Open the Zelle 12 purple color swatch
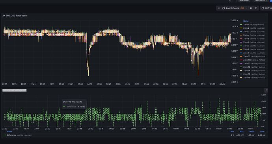Screen dimensions: 272x144 coord(241,63)
